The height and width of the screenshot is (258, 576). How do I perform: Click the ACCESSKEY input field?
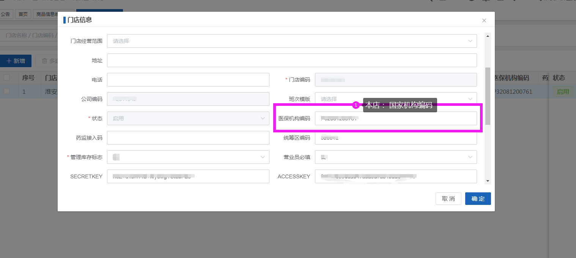point(396,176)
